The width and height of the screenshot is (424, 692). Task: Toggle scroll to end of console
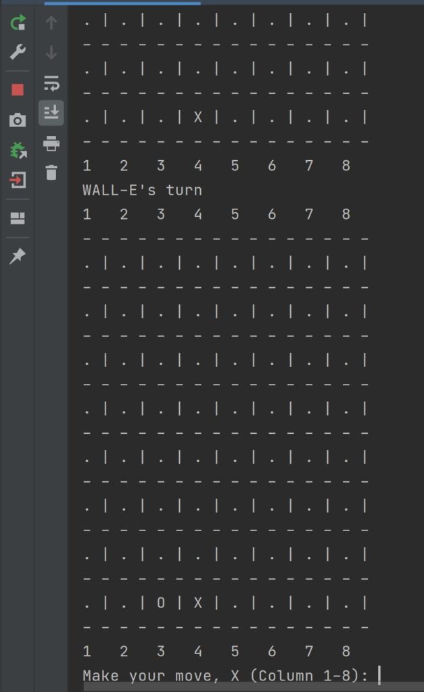(x=51, y=112)
